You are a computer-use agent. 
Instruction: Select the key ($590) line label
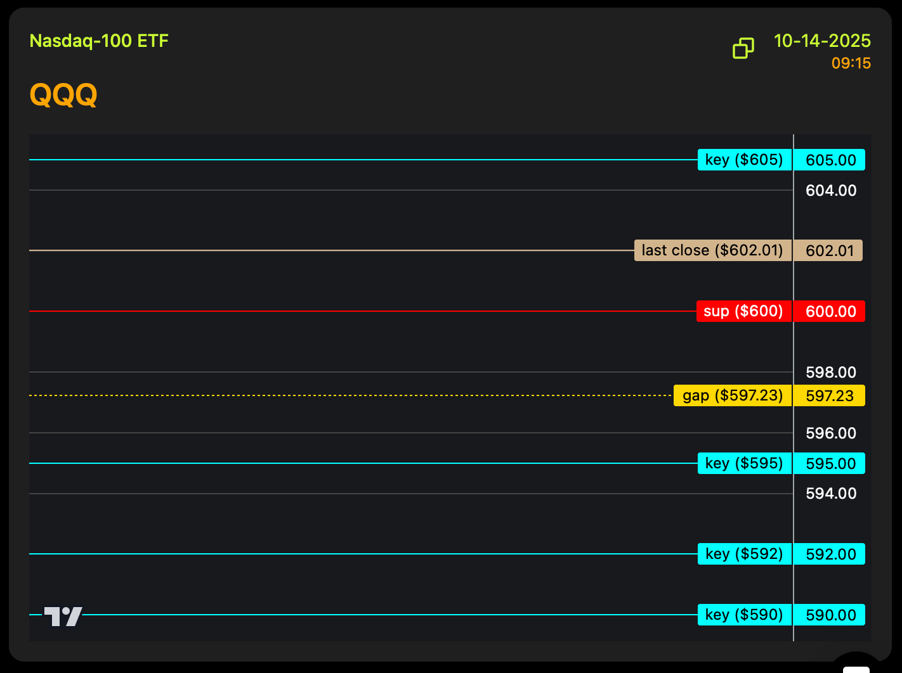[744, 615]
